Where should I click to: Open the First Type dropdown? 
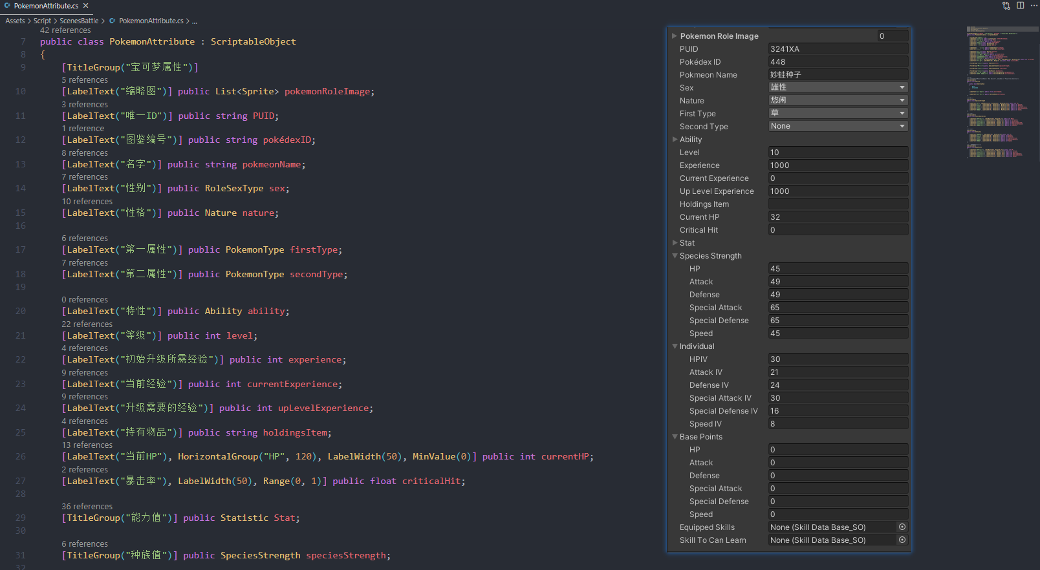pos(838,113)
